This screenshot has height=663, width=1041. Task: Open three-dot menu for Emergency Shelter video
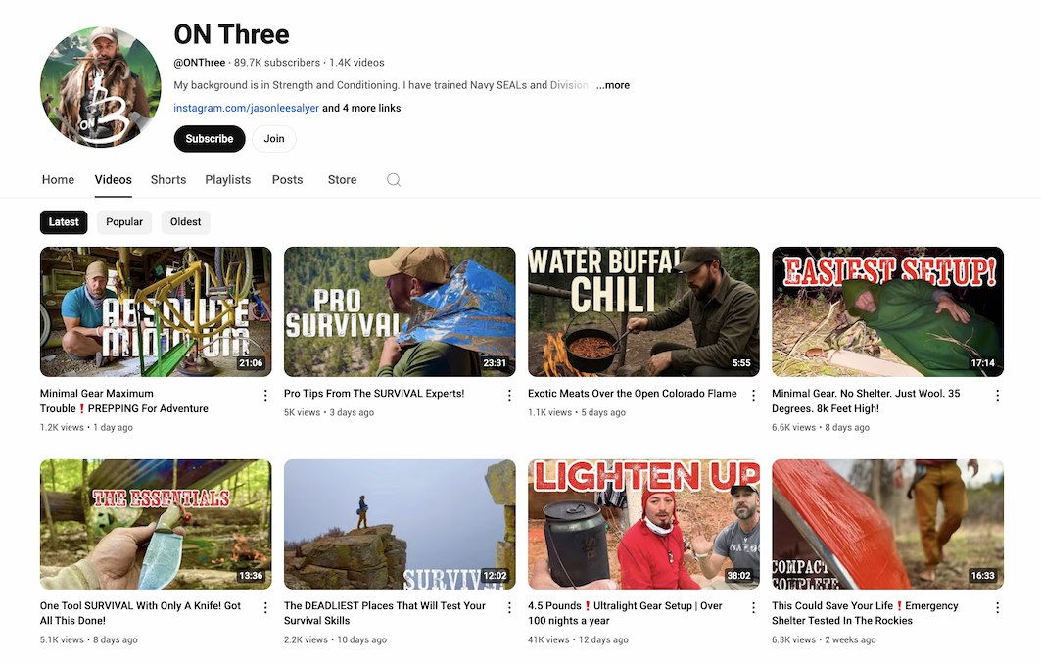[x=997, y=608]
